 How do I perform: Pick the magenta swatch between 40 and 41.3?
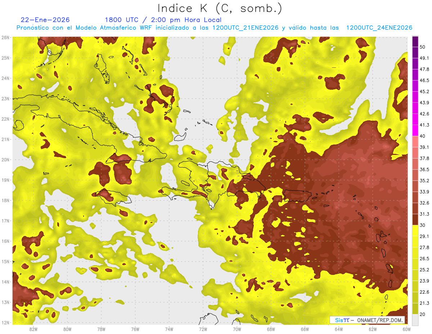tap(415, 130)
